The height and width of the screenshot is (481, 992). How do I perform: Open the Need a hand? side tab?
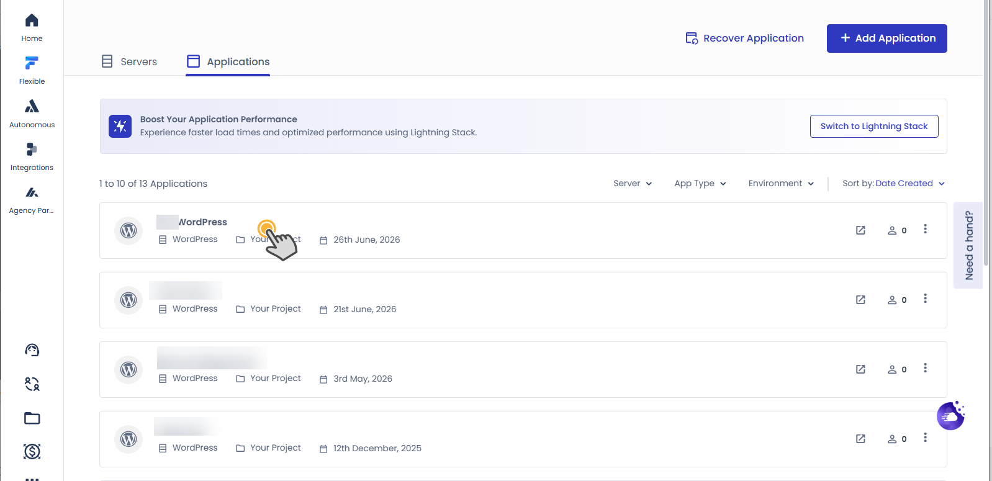click(x=968, y=245)
